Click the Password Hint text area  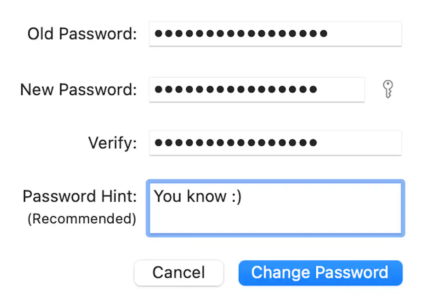[x=275, y=208]
